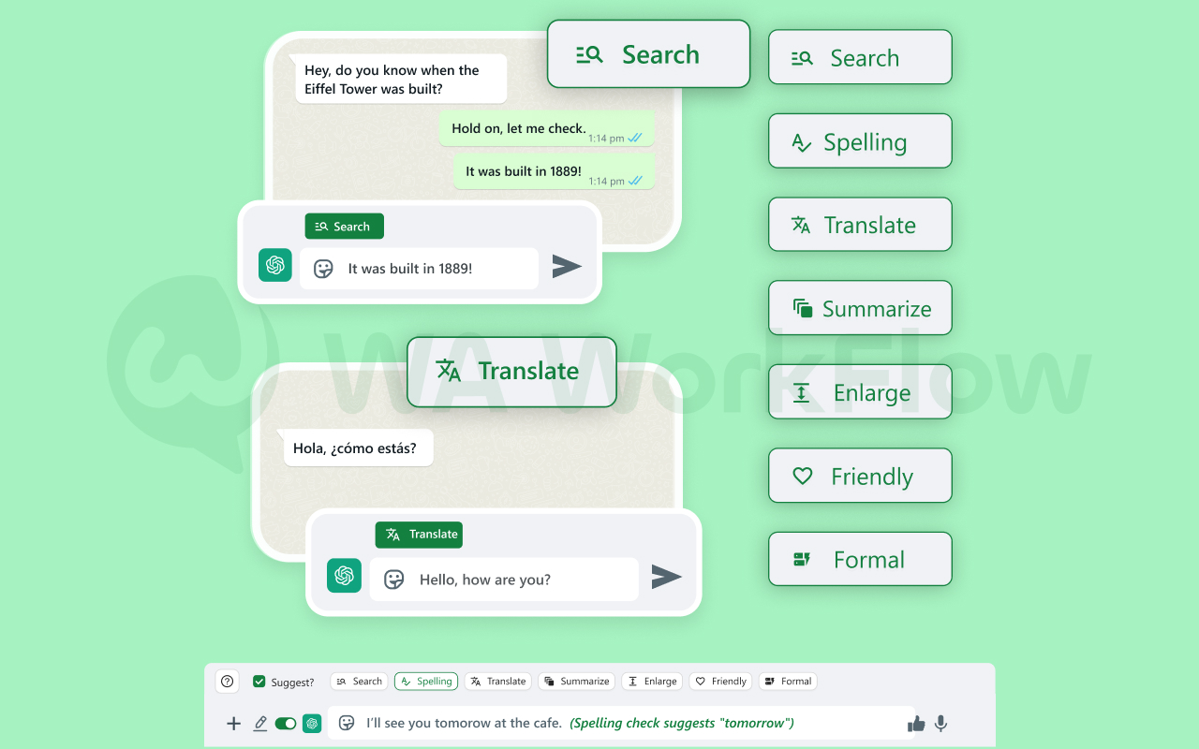Click the dark green Search tag above the 1889 reply
This screenshot has height=749, width=1199.
click(344, 227)
